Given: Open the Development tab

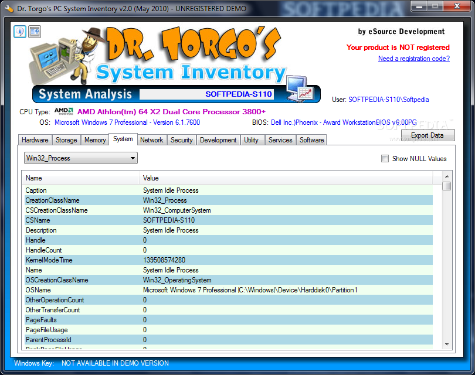Looking at the screenshot, I should (218, 140).
